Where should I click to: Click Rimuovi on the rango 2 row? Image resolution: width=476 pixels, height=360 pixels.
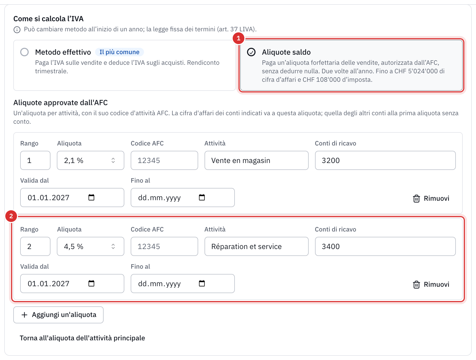pyautogui.click(x=431, y=284)
